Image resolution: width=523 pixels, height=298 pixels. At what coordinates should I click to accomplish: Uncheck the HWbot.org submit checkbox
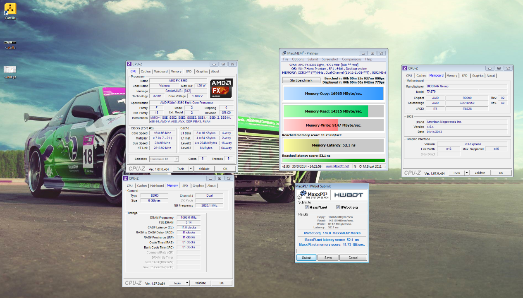338,207
